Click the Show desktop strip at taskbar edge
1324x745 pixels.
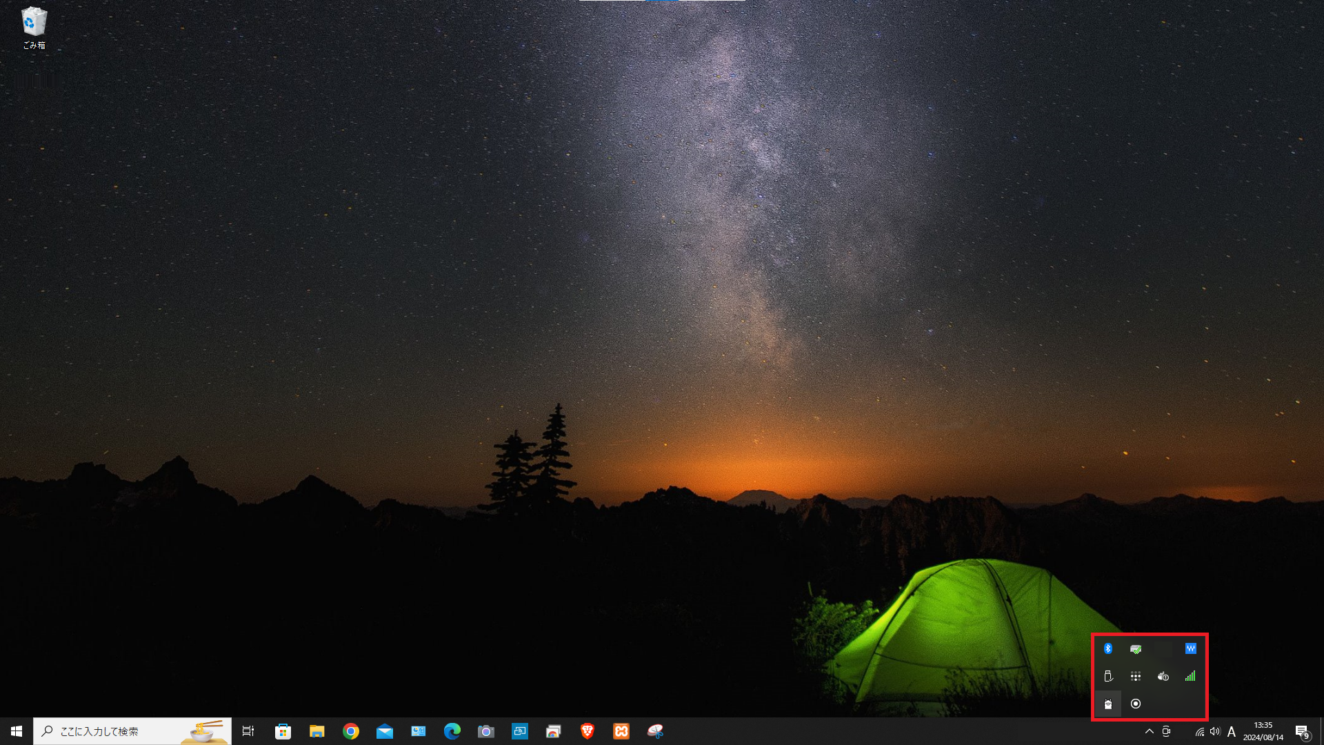coord(1321,731)
